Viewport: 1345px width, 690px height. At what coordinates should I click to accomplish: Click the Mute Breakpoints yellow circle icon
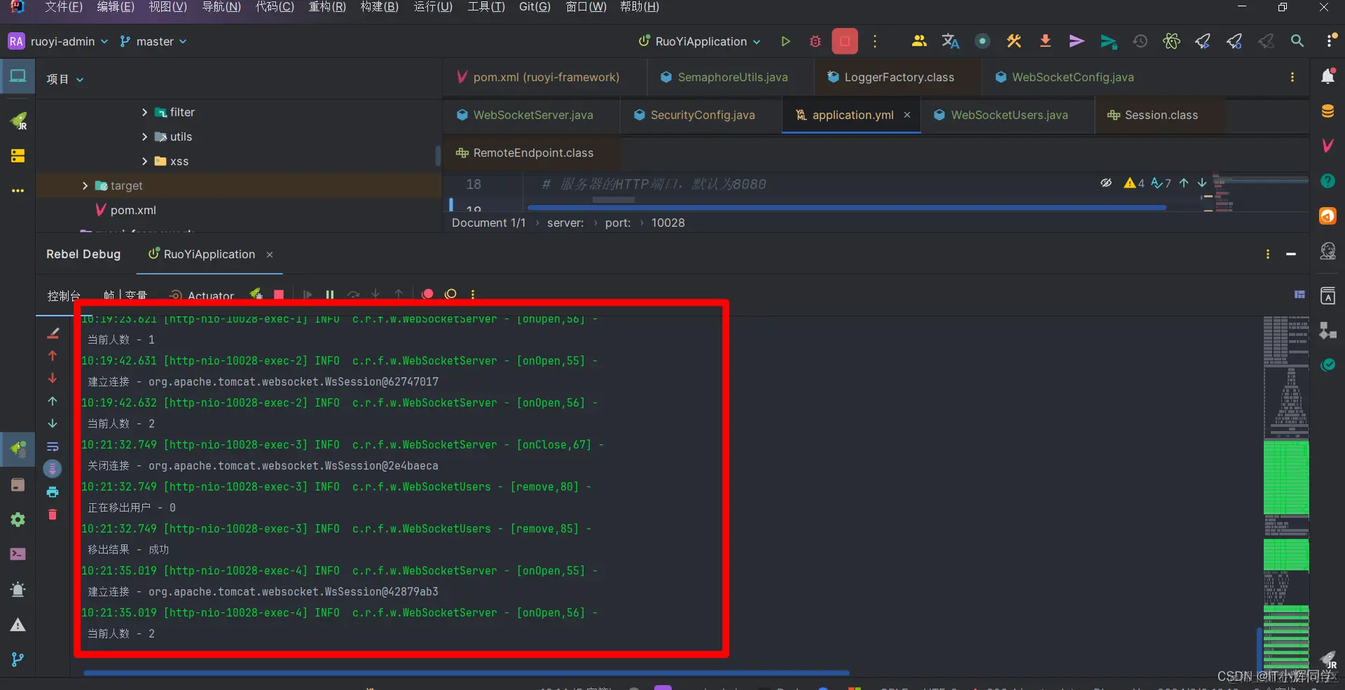[x=450, y=294]
